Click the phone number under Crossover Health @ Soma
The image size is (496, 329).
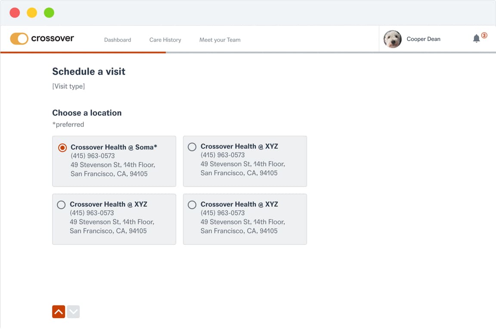click(x=93, y=156)
